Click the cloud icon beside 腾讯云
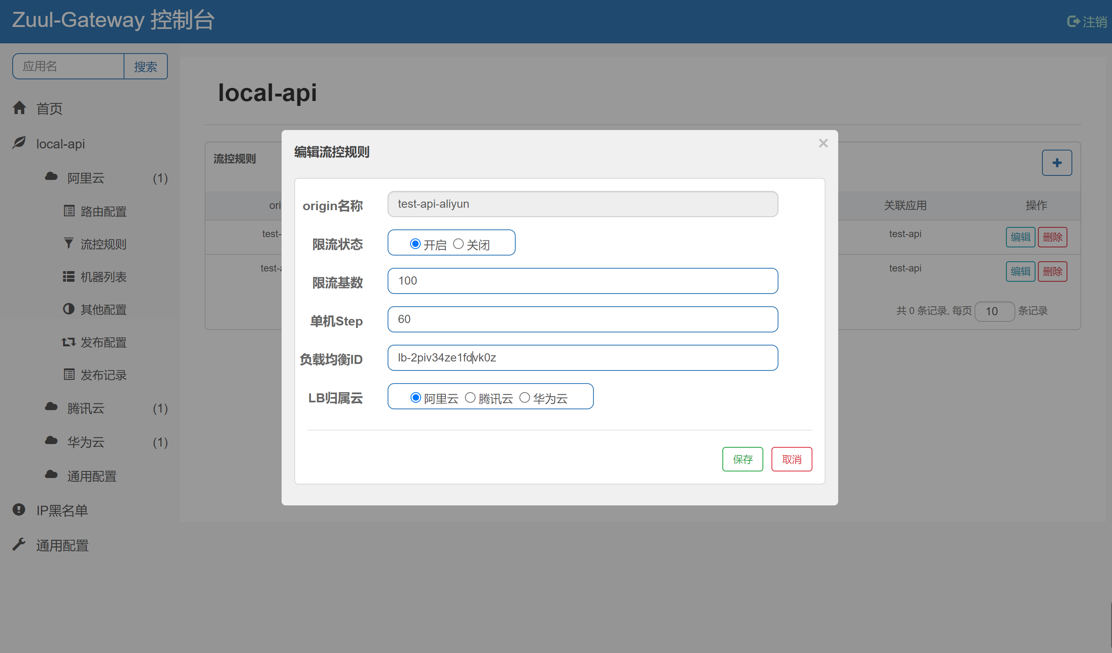Viewport: 1112px width, 653px height. click(51, 406)
